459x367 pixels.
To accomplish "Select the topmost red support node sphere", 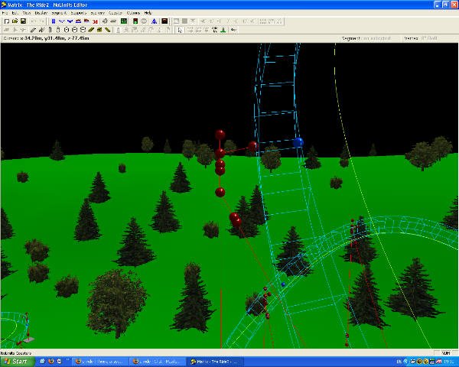I will [220, 135].
